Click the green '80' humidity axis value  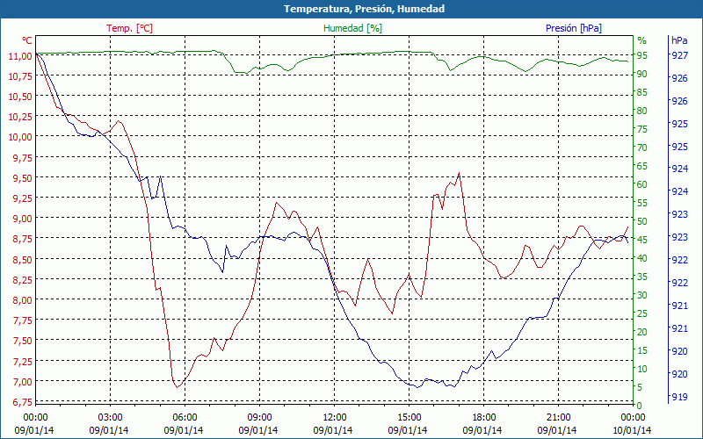pos(642,111)
